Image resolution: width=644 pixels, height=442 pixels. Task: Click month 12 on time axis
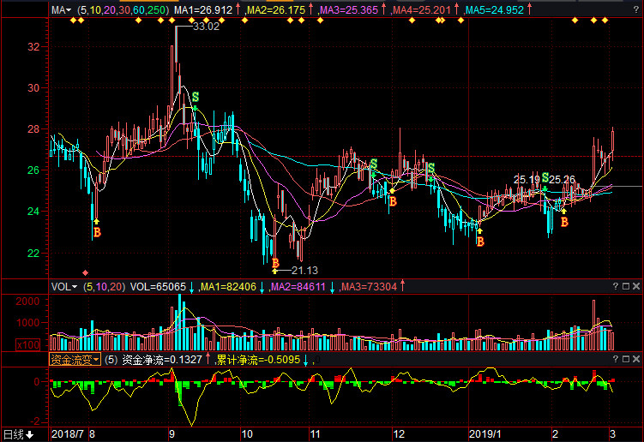[x=399, y=434]
